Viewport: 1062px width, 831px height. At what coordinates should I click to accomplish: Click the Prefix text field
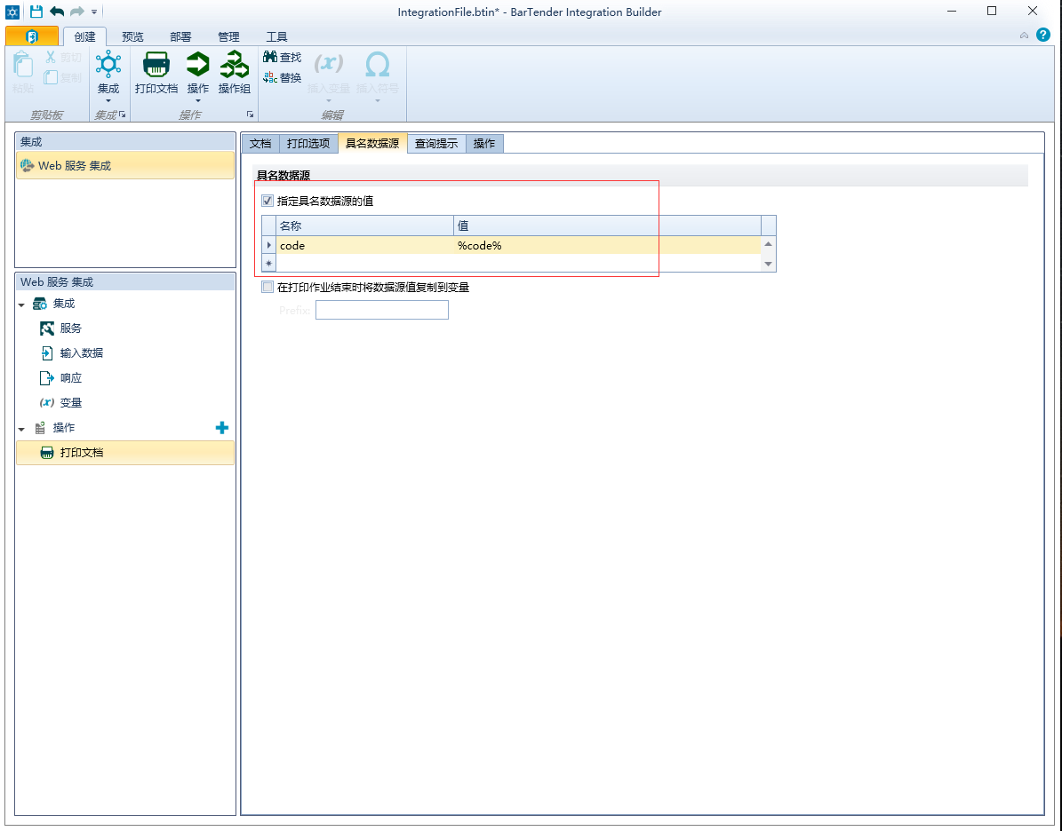tap(381, 310)
